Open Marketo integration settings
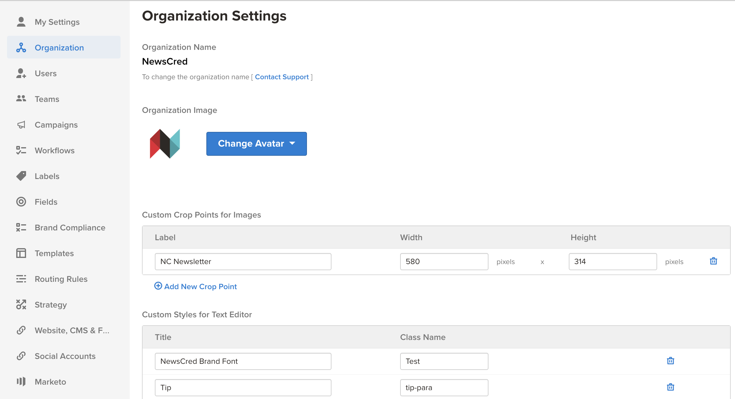This screenshot has height=399, width=735. click(x=64, y=382)
